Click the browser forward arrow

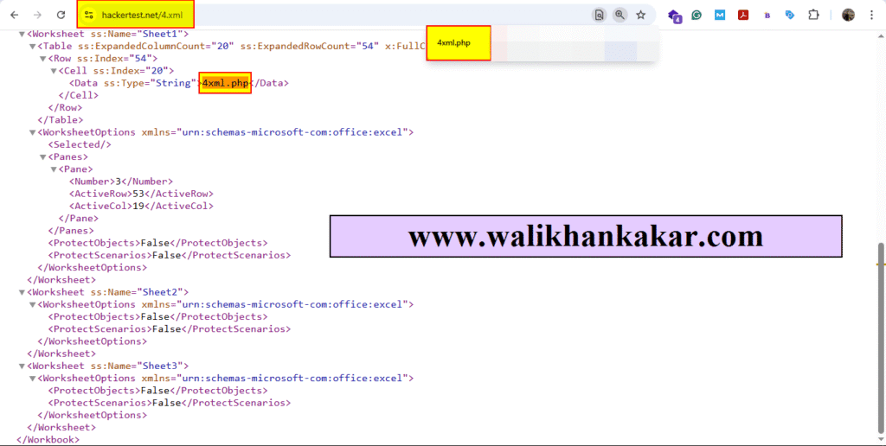click(37, 16)
